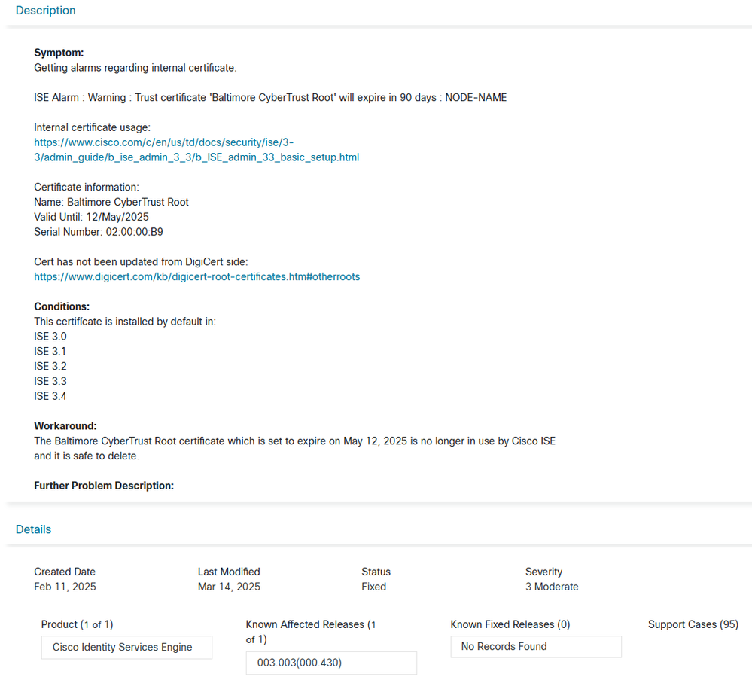Collapse the Description section header
This screenshot has height=680, width=752.
tap(46, 11)
